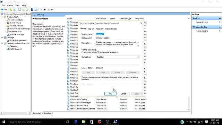Screen dimensions: 222x125
Task: Select Local Users and Groups node
Action: click(x=20, y=28)
